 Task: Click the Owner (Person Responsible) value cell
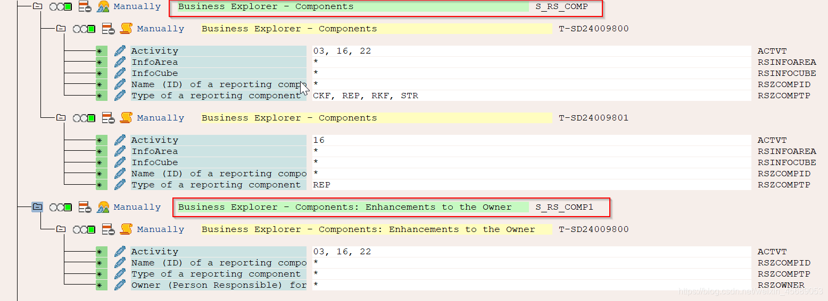(531, 285)
